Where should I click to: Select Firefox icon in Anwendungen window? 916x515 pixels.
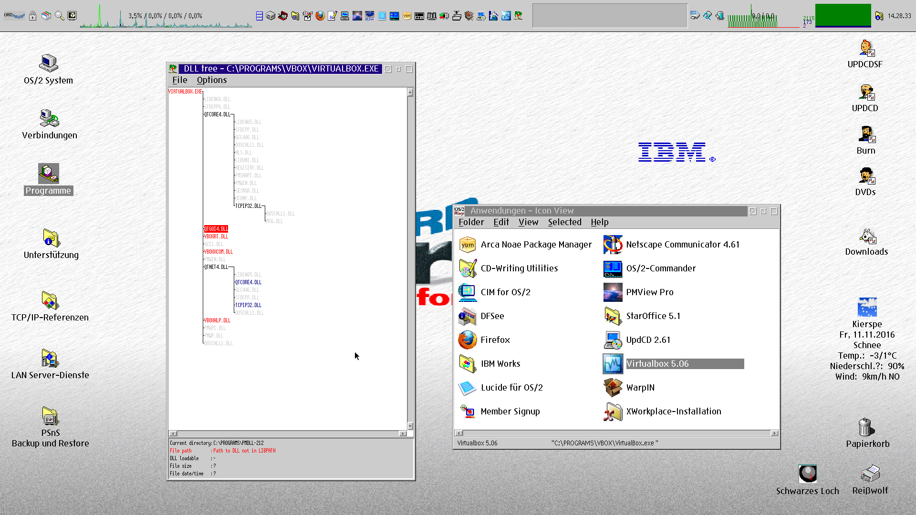[x=467, y=340]
